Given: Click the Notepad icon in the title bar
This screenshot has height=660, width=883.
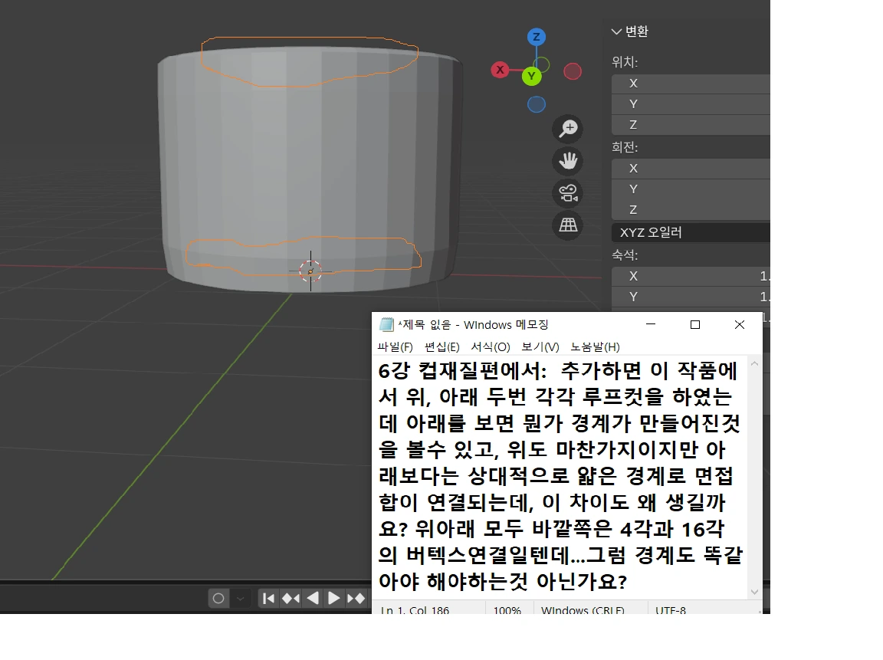Looking at the screenshot, I should (386, 324).
